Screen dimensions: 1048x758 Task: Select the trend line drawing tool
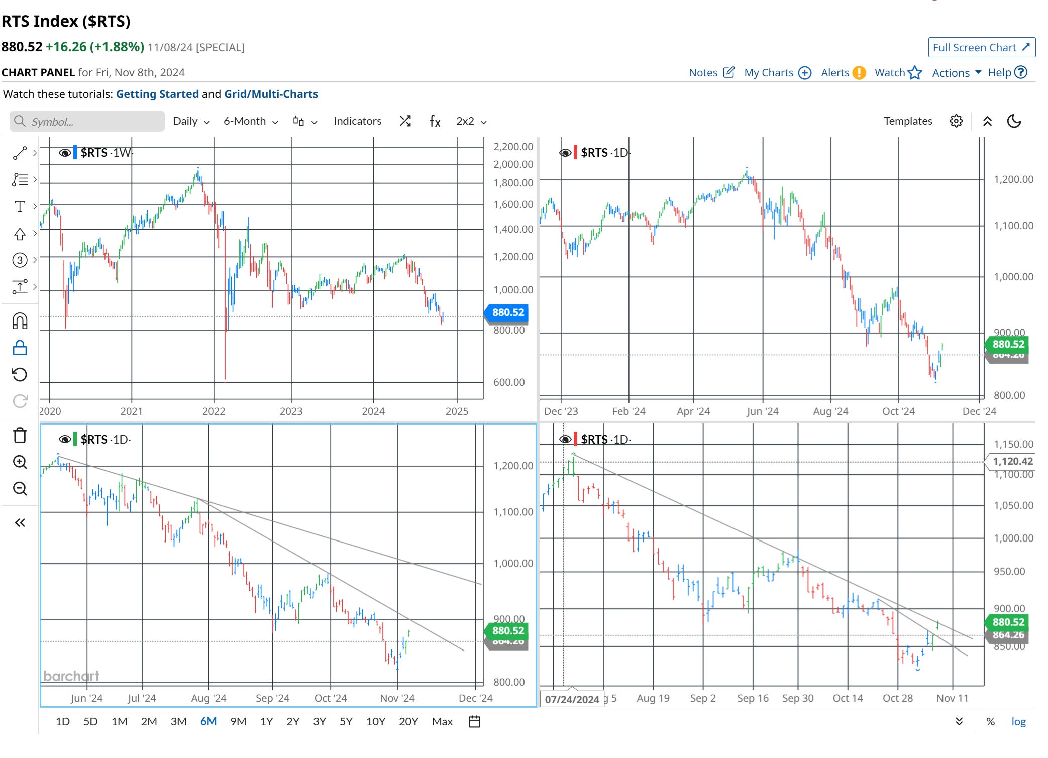tap(20, 153)
